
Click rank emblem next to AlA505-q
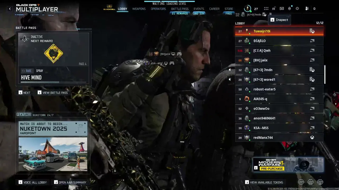(x=247, y=99)
